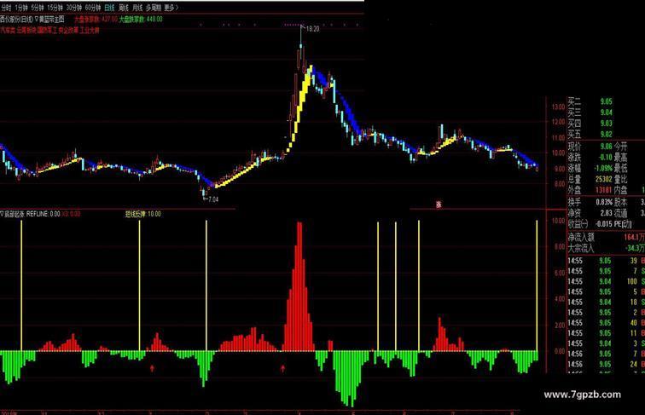The image size is (645, 415).
Task: Click the 净资 2.83 quote field
Action: coord(590,213)
